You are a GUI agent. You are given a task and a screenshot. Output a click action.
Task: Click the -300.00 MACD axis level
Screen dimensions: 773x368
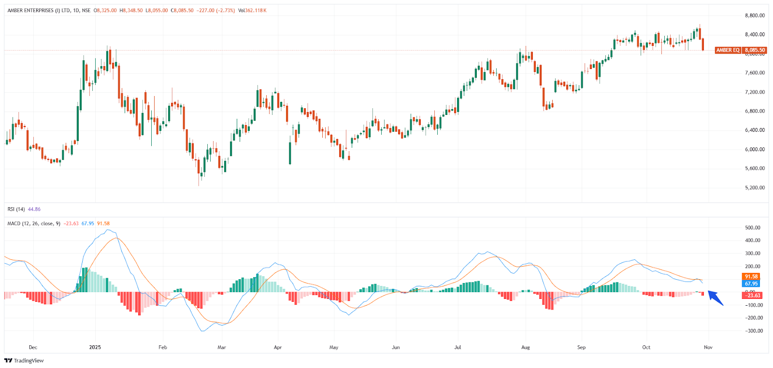click(753, 331)
